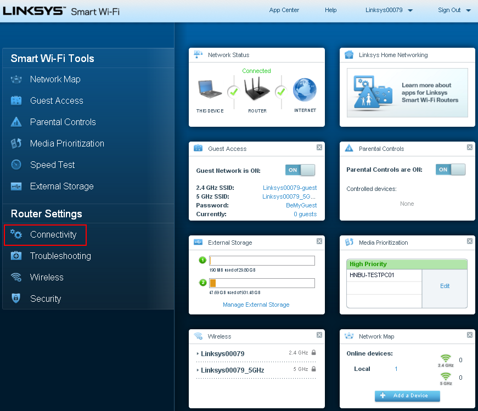The width and height of the screenshot is (478, 411).
Task: Click the 2.4 GHz signal icon in Network Map
Action: 446,358
